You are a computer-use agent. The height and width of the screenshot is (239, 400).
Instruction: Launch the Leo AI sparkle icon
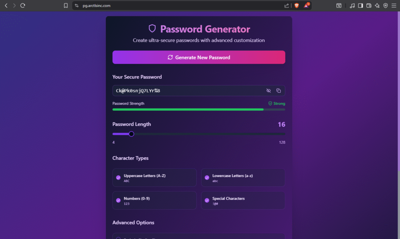coord(377,5)
